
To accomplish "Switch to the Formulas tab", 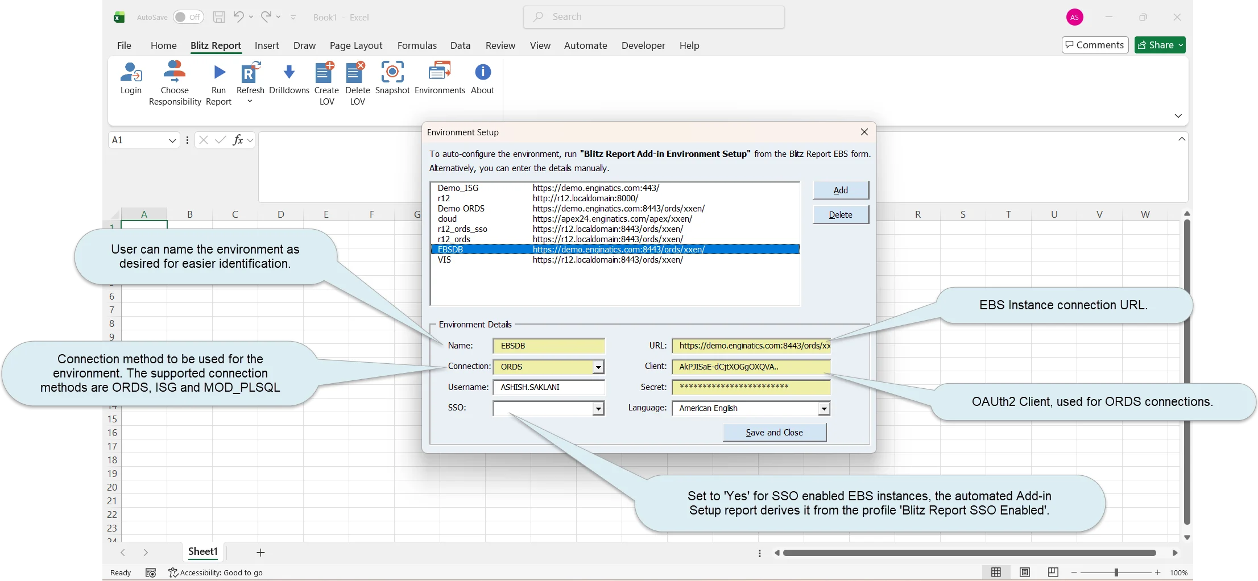I will point(417,45).
